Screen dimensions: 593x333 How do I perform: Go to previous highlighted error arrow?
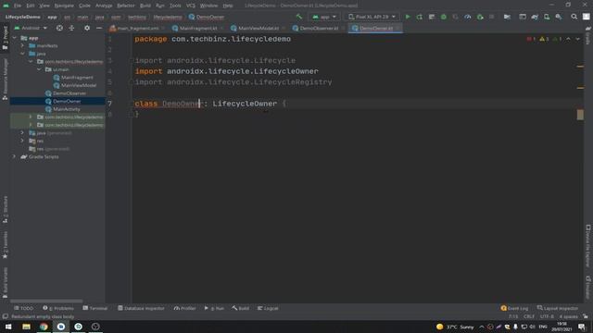click(568, 39)
